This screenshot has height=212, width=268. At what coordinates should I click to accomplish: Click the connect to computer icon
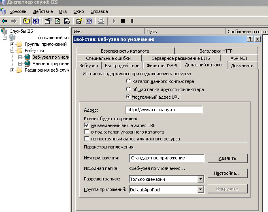pos(101,21)
